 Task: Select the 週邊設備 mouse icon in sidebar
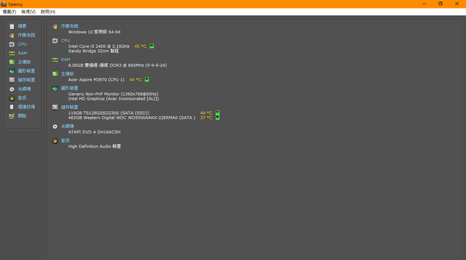pyautogui.click(x=12, y=107)
